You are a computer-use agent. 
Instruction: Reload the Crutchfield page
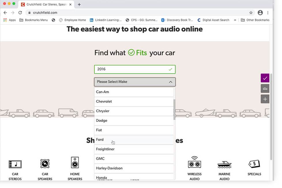20,13
